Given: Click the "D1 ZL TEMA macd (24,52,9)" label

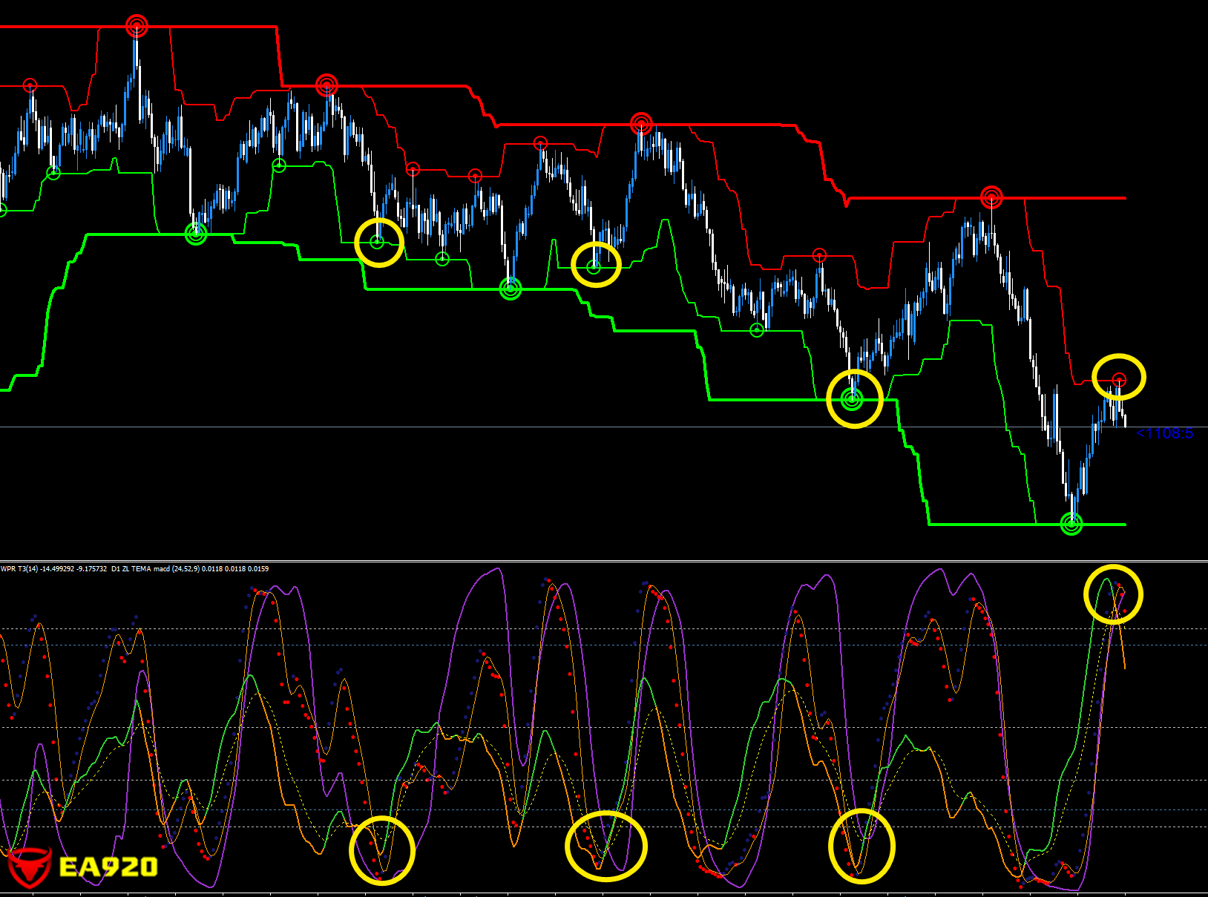Looking at the screenshot, I should click(155, 569).
